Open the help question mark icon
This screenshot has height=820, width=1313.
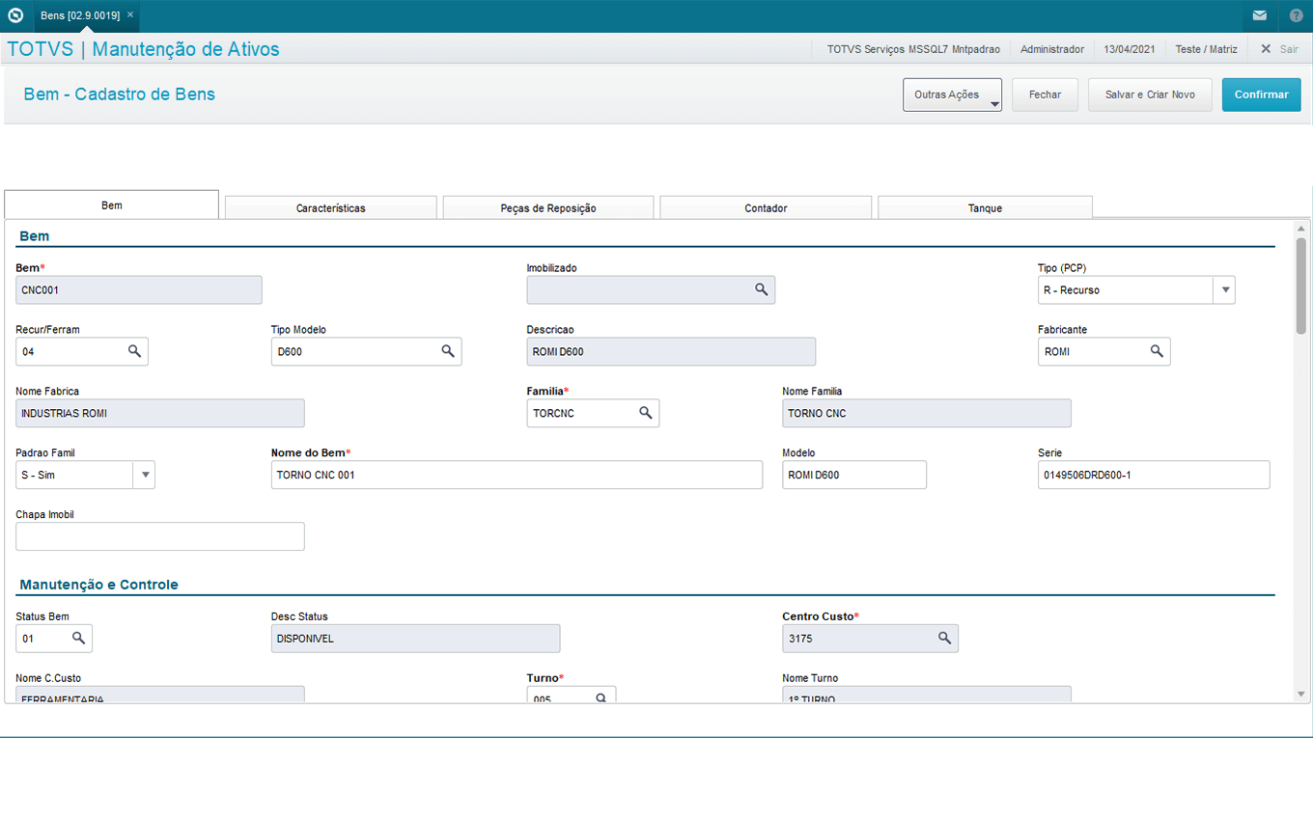[1296, 15]
